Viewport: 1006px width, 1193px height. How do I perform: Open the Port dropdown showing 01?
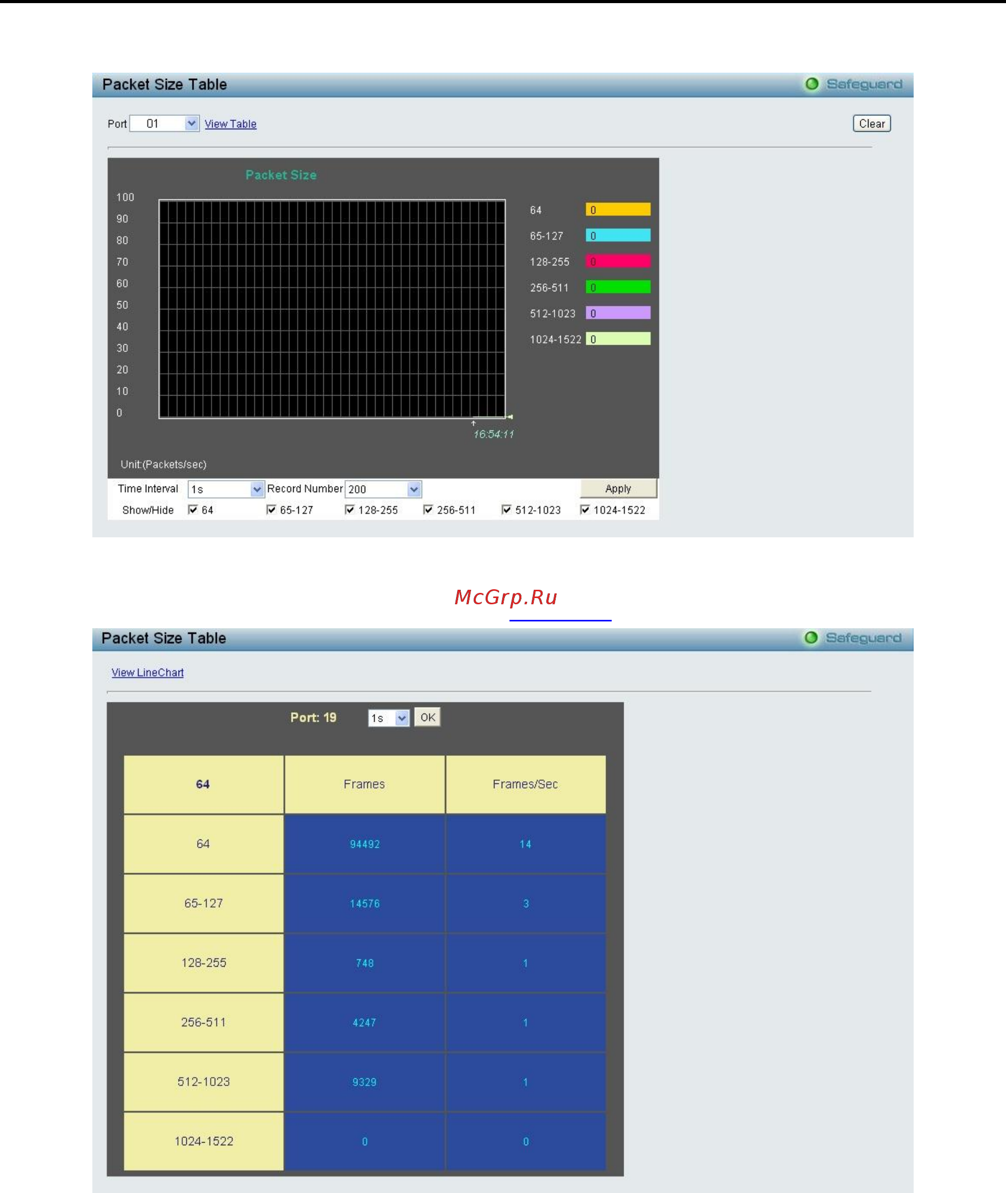coord(164,123)
